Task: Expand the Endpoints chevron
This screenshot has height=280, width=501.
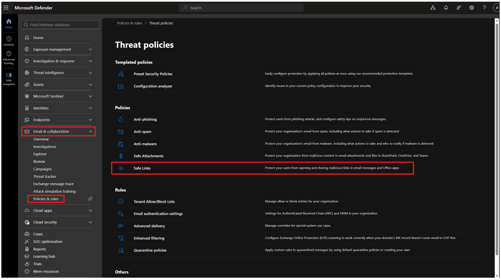Action: point(90,120)
